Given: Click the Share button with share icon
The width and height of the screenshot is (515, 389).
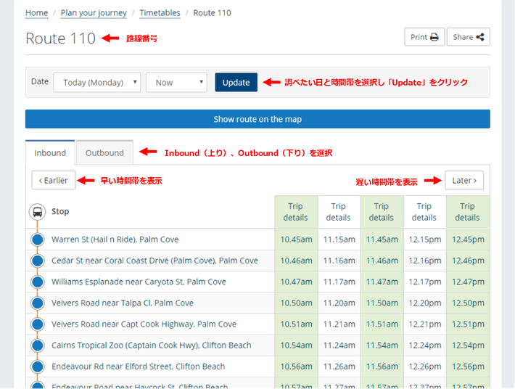Looking at the screenshot, I should (x=468, y=37).
